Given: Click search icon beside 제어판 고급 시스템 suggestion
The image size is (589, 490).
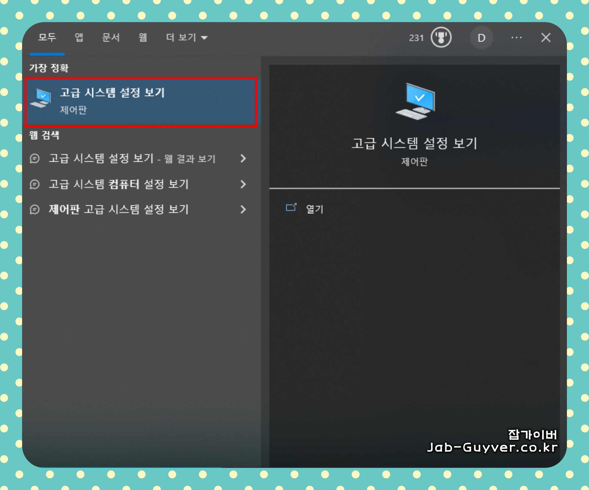Looking at the screenshot, I should [x=35, y=209].
